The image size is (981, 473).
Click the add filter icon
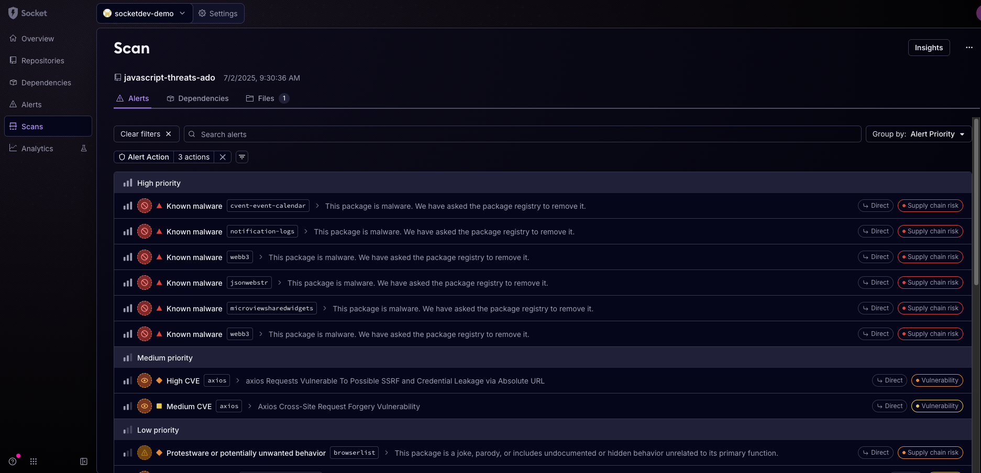(x=242, y=157)
